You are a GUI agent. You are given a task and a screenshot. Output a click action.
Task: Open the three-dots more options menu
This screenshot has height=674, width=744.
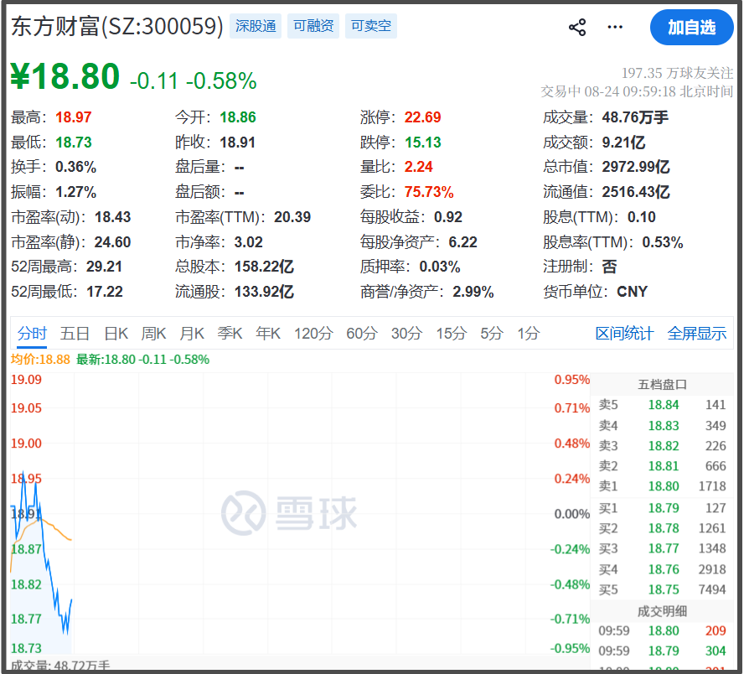[x=615, y=27]
